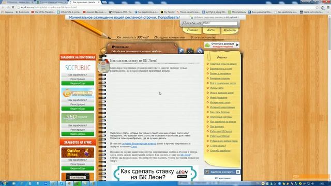Click 'Как заработать?' under SOCPUBLIC
The width and height of the screenshot is (331, 186).
coord(78,75)
